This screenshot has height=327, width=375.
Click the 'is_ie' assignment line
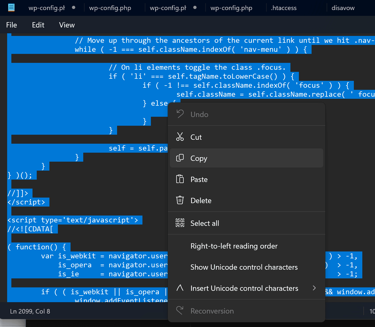click(113, 274)
